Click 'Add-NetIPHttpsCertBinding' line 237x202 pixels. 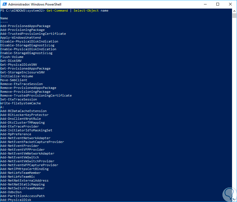pyautogui.click(x=24, y=169)
